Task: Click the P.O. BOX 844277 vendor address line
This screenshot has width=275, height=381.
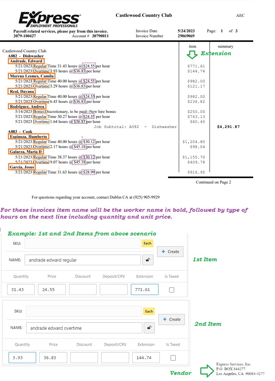Action: pos(231,368)
